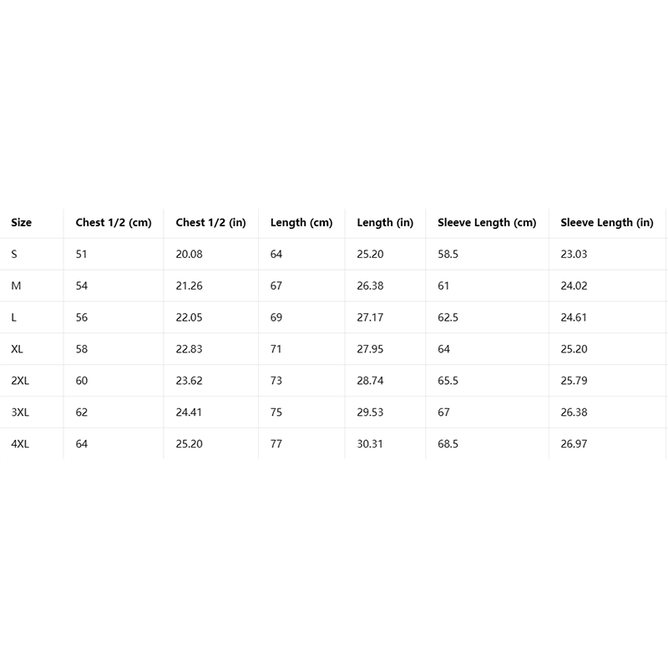Click the 30.31 length inches cell
668x668 pixels.
(x=370, y=444)
